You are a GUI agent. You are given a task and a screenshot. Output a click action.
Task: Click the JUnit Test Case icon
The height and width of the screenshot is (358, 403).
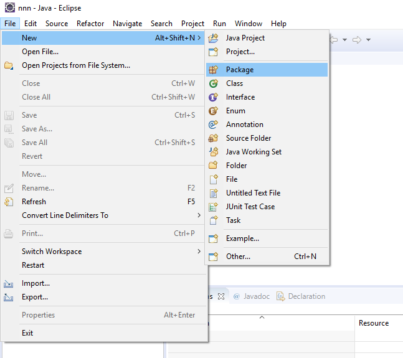pyautogui.click(x=213, y=207)
